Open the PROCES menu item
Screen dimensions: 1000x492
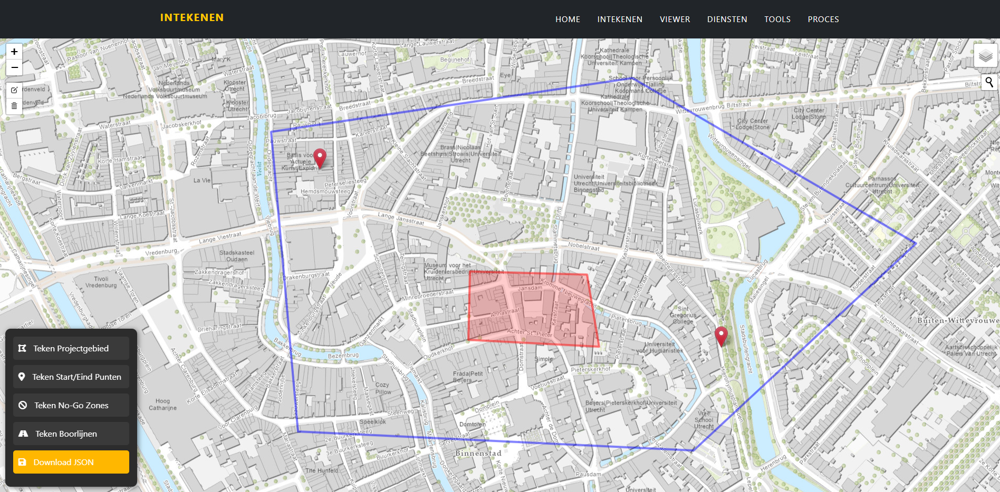(x=823, y=19)
